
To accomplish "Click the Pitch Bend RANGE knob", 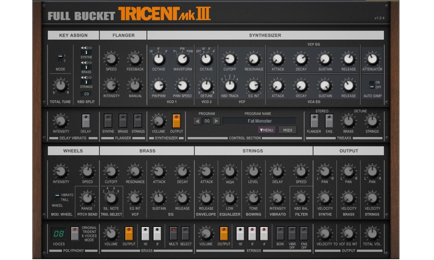I will pos(87,198).
